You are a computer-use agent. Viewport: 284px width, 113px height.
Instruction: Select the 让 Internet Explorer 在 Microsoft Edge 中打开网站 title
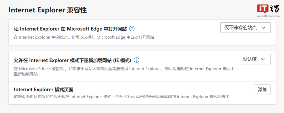[x=70, y=29]
